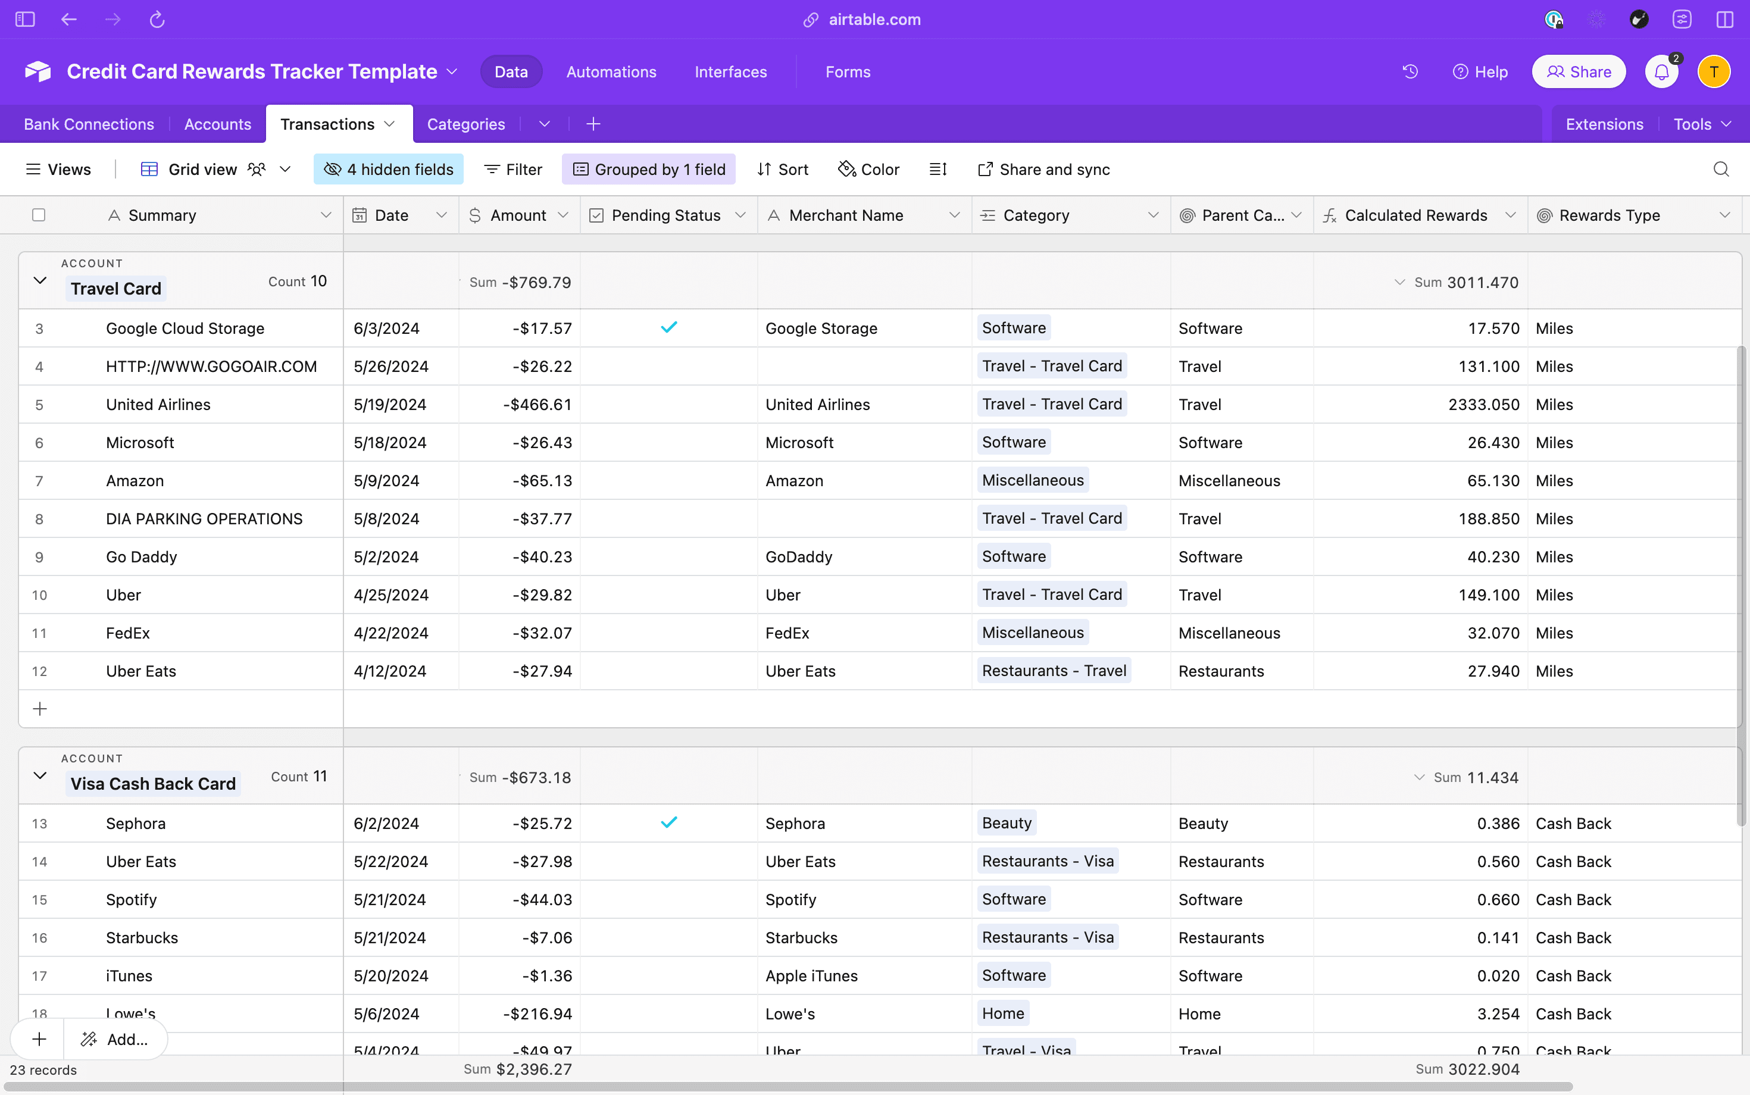Toggle the 4 hidden fields control
The height and width of the screenshot is (1095, 1750).
388,169
